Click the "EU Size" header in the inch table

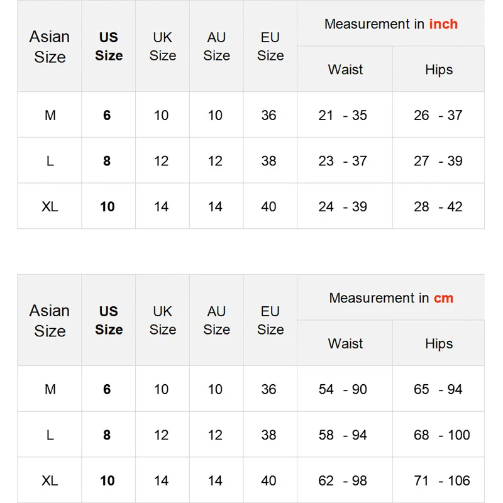click(270, 47)
